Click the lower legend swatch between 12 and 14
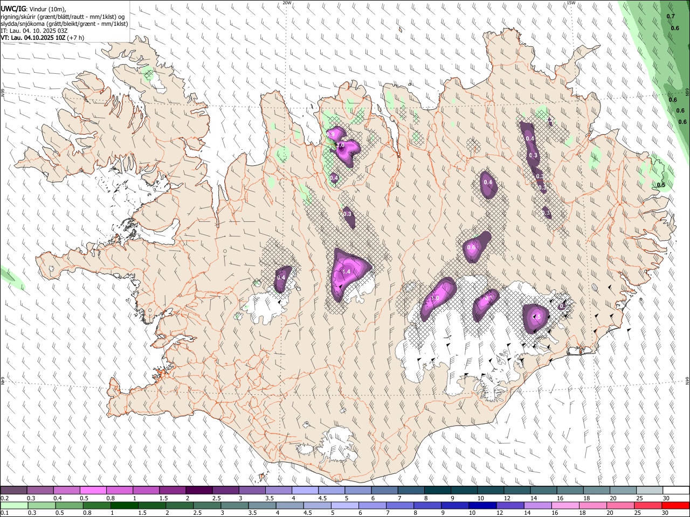This screenshot has width=690, height=517. coord(510,506)
